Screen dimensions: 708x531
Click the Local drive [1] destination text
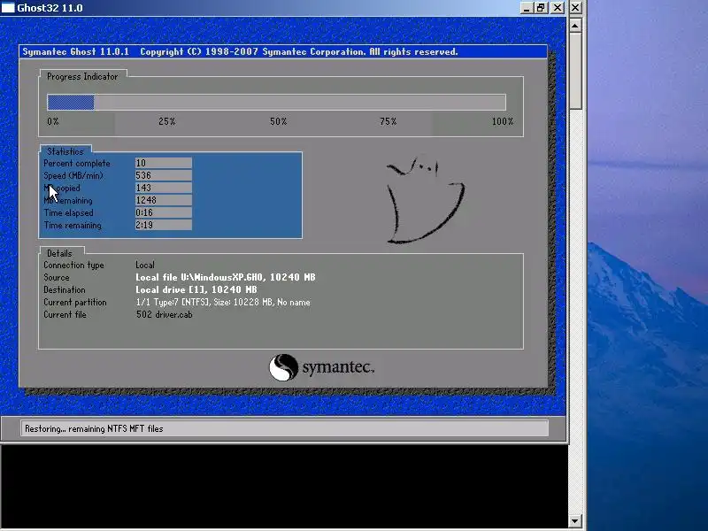(x=196, y=290)
